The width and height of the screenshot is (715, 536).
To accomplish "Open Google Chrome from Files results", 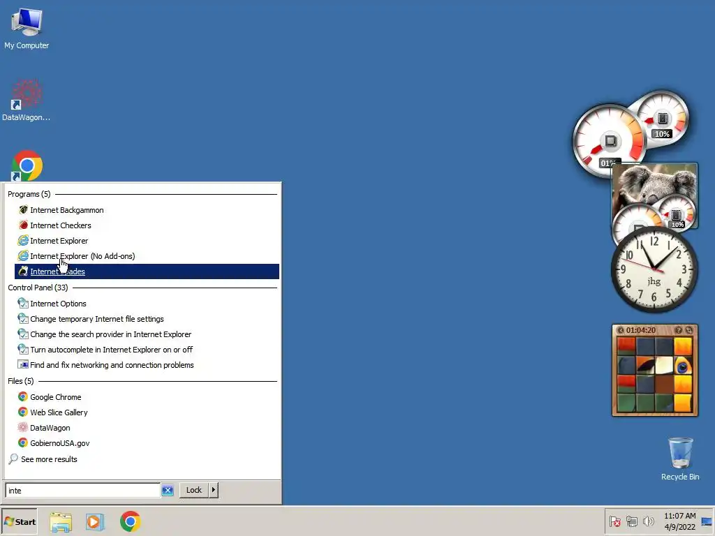I will coord(147,397).
